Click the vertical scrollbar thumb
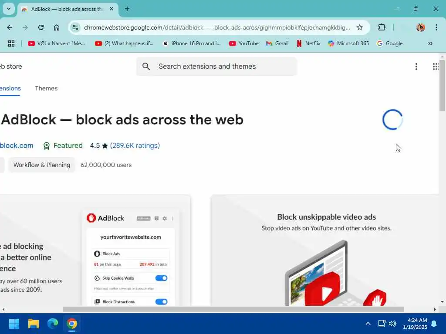446x334 pixels. pyautogui.click(x=442, y=86)
